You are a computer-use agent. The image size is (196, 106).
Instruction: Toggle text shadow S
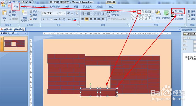(x=60, y=19)
